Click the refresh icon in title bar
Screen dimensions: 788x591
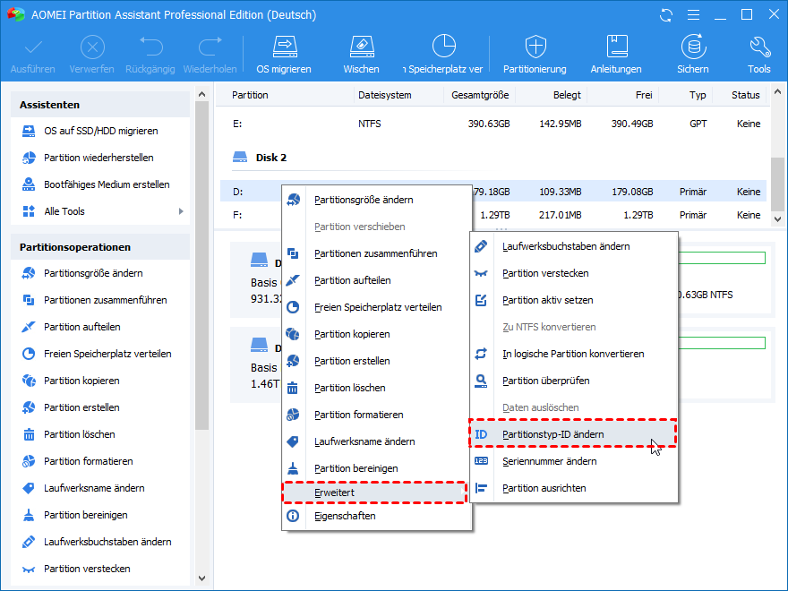coord(666,15)
